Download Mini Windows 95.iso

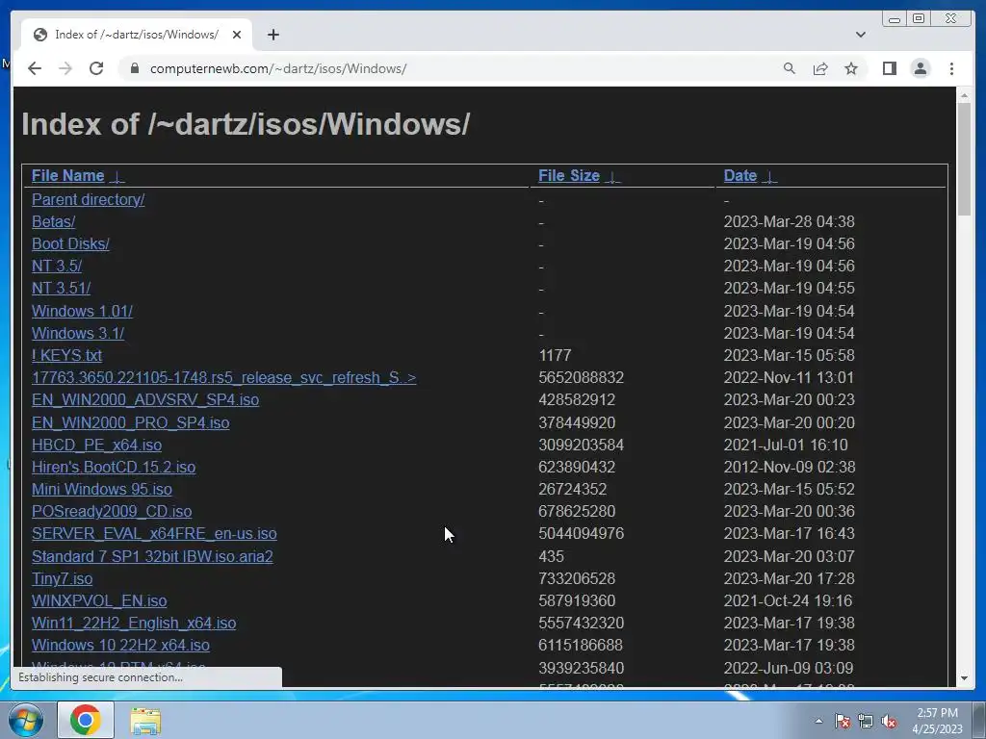point(102,489)
